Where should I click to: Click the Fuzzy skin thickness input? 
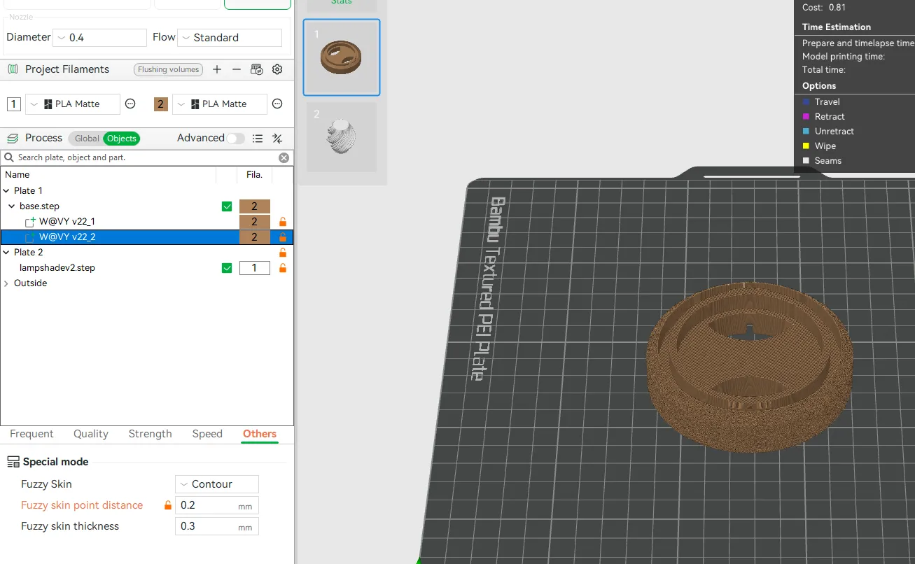point(217,526)
